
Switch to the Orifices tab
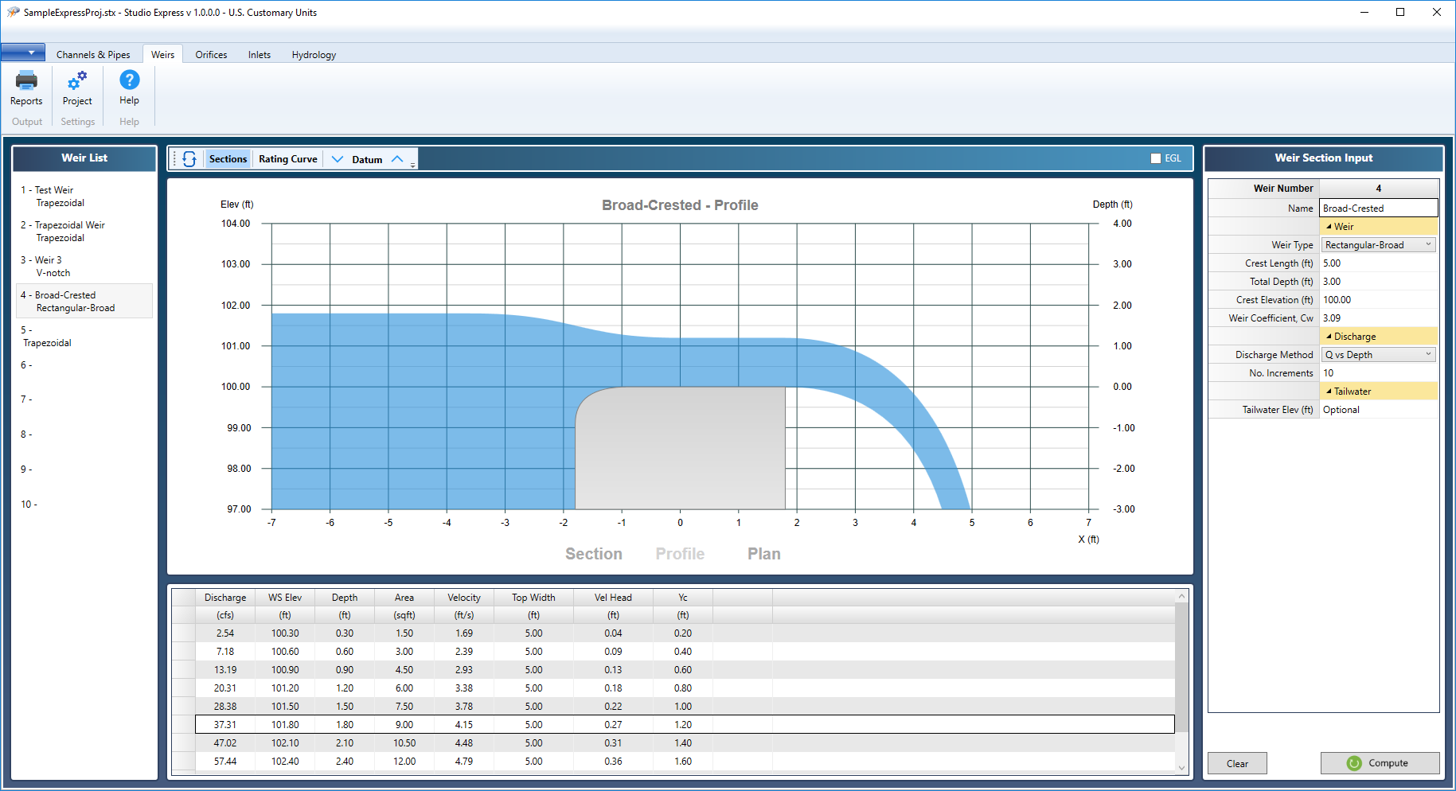[210, 53]
